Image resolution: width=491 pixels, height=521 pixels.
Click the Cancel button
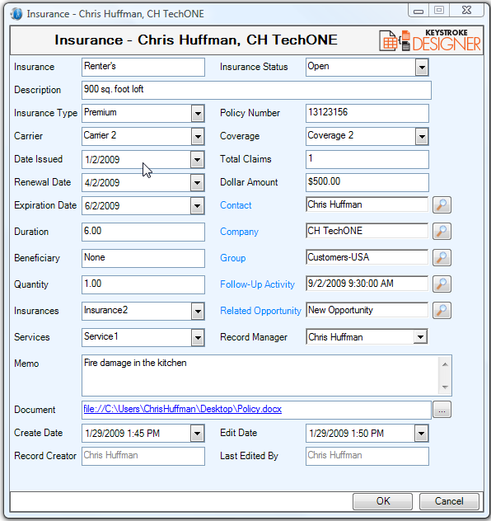click(449, 501)
